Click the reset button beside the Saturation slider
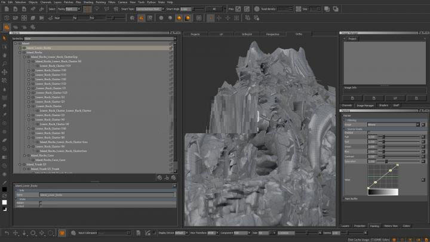Viewport: 430px width, 242px height. tap(423, 161)
